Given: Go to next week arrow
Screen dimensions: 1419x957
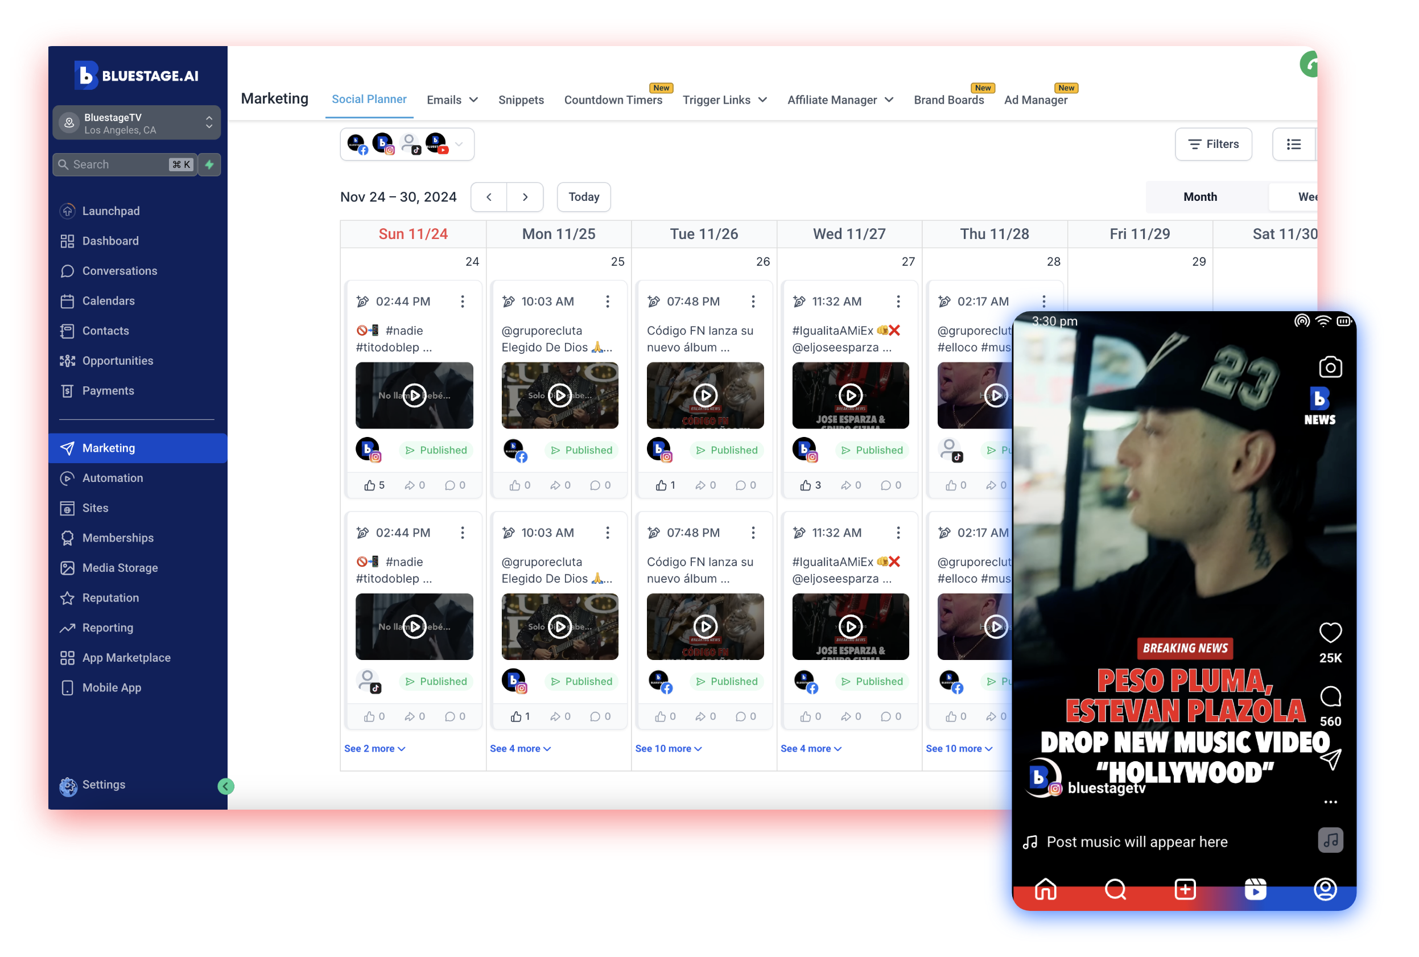Looking at the screenshot, I should click(525, 197).
